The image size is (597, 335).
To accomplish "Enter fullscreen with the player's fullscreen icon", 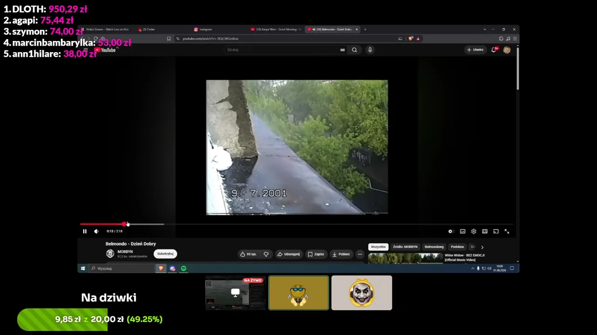I will 507,231.
